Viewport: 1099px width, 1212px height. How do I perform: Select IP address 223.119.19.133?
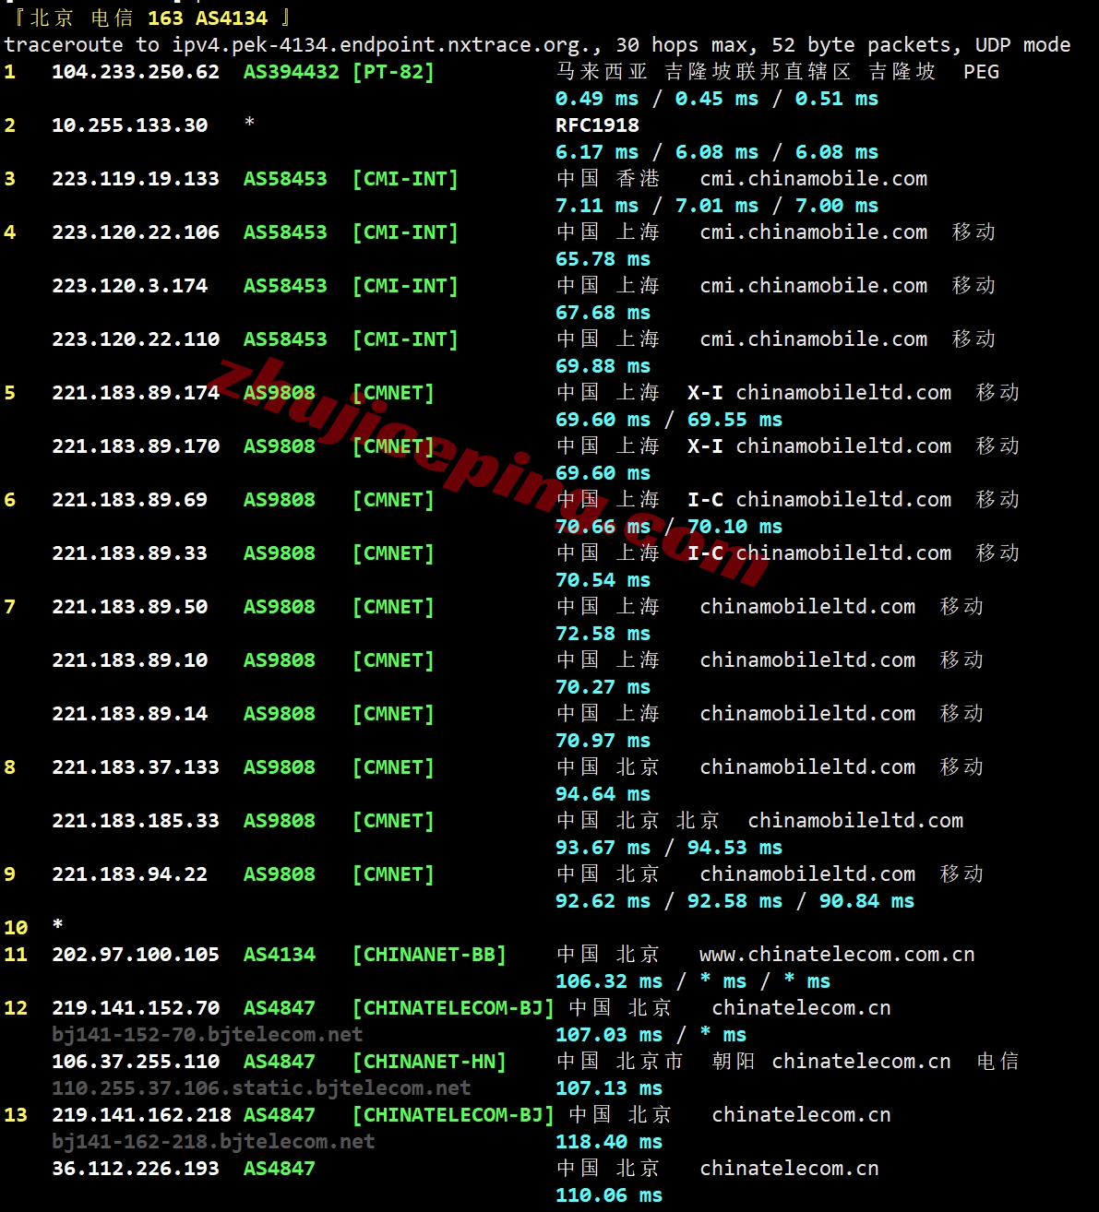tap(136, 179)
